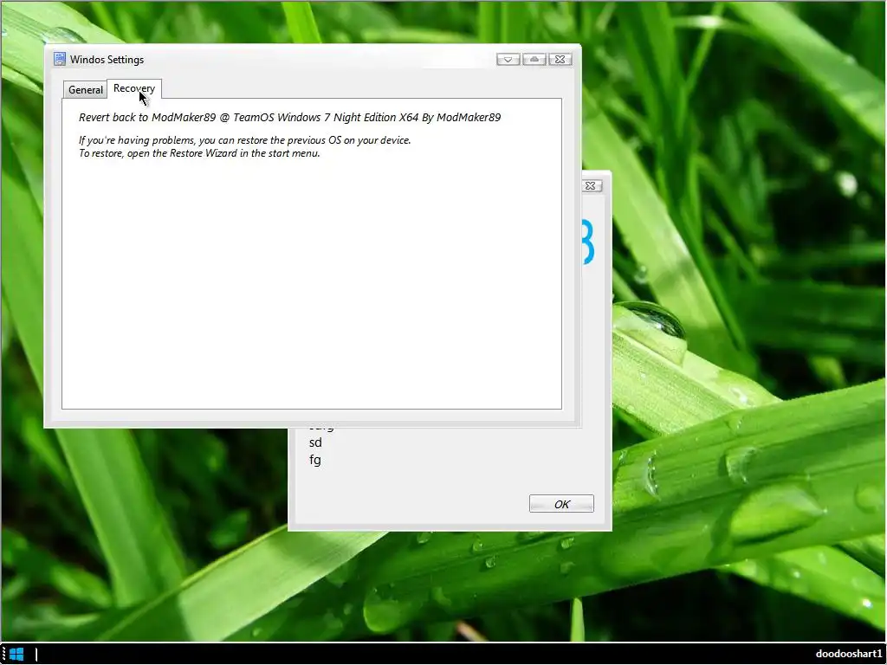Click the 'To restore, open the Restore Wizard' line

click(199, 153)
